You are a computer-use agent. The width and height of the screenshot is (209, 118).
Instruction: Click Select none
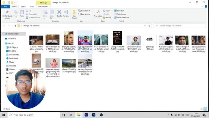pos(120,14)
